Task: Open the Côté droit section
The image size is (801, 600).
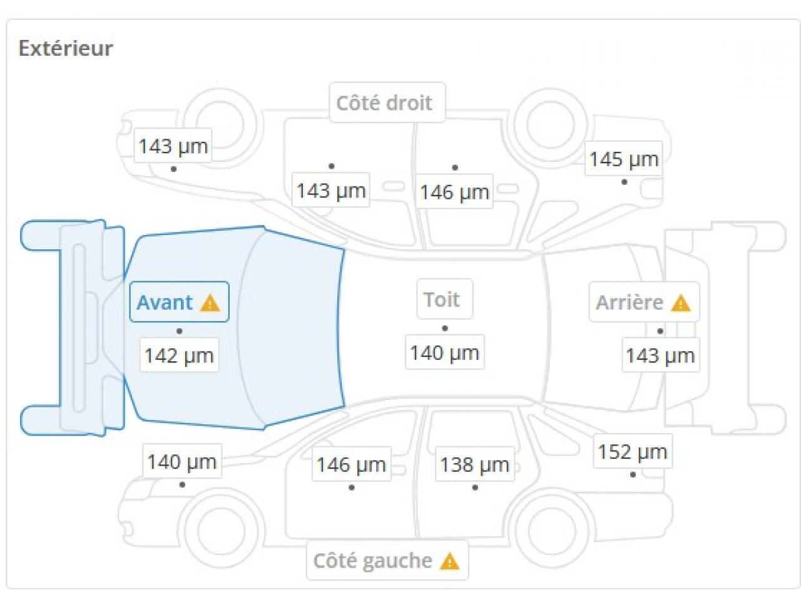Action: tap(384, 102)
